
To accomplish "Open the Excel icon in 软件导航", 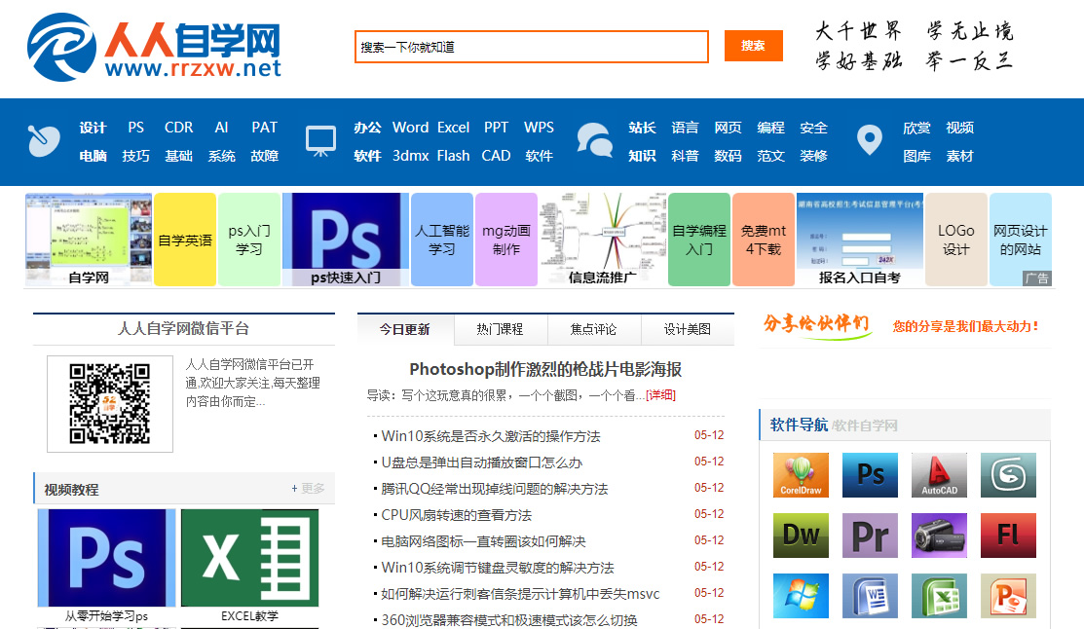I will tap(939, 595).
